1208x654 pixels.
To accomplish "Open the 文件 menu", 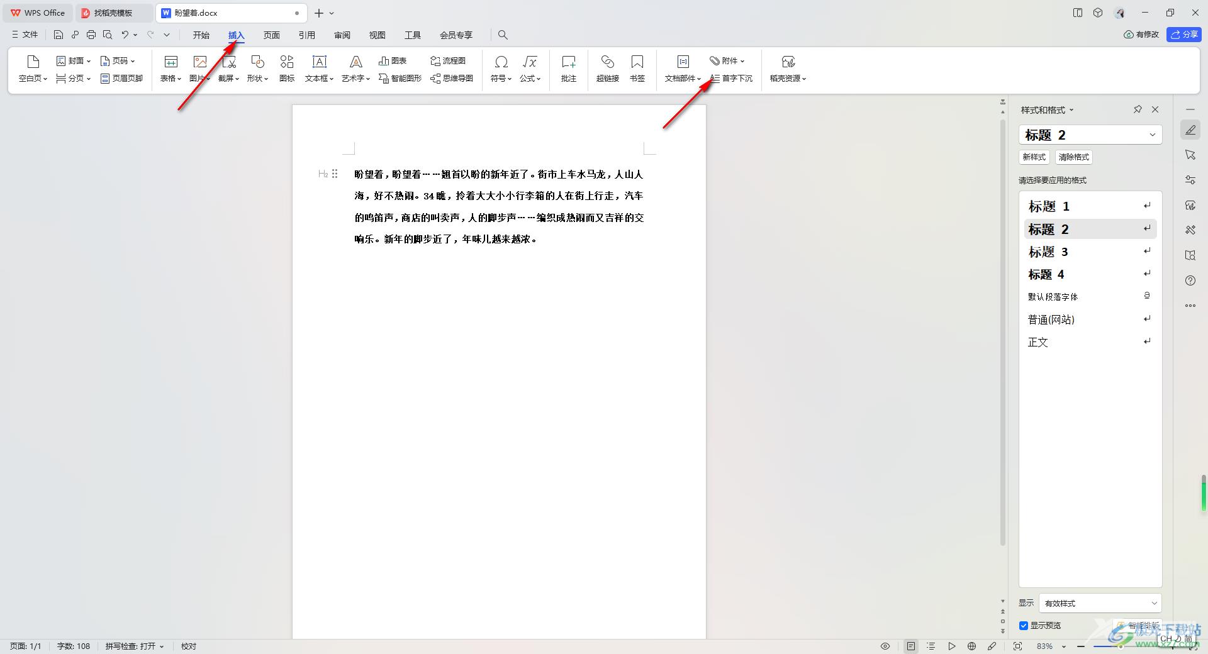I will [x=25, y=35].
